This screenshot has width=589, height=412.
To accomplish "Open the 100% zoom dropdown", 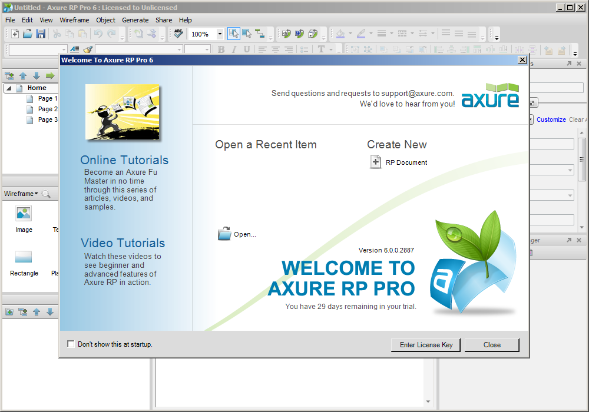I will [x=220, y=34].
